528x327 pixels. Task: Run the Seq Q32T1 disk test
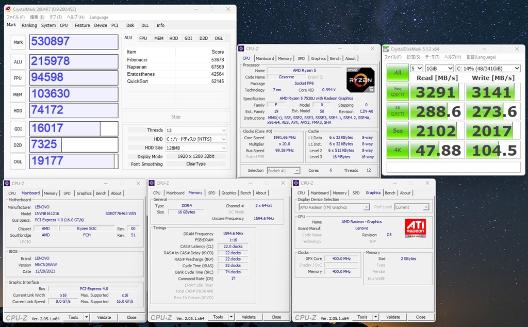point(398,92)
